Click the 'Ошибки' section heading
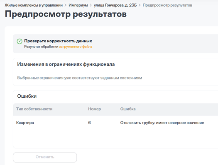 (x=27, y=96)
